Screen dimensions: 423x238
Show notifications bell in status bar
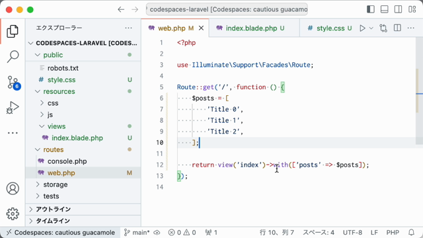point(411,232)
